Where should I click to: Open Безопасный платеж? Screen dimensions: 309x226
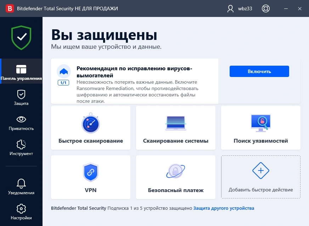click(x=176, y=177)
